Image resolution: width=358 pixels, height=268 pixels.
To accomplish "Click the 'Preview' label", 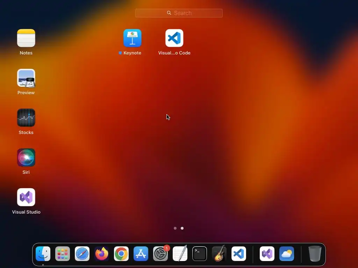I will [26, 93].
